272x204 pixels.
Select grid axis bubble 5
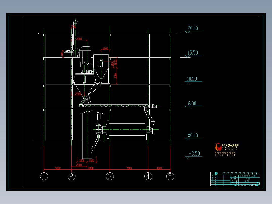click(170, 176)
